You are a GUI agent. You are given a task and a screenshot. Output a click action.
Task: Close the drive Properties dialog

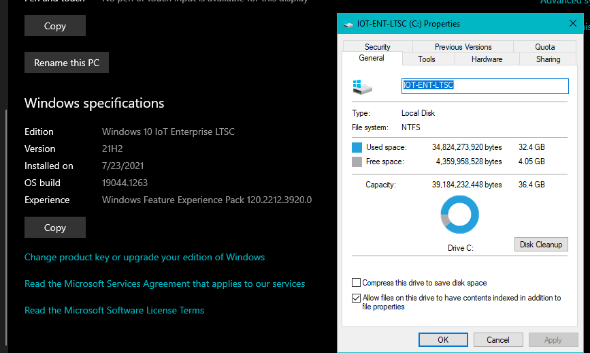[x=573, y=23]
